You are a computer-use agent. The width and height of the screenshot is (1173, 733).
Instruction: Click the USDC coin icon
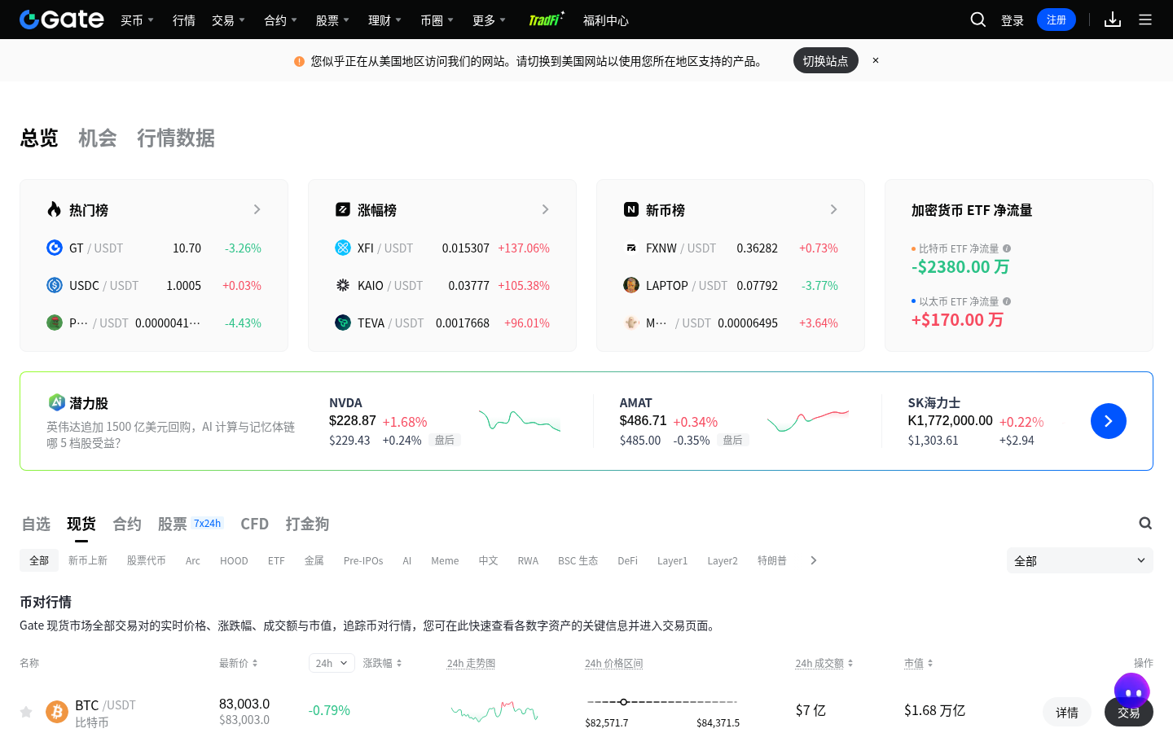click(55, 285)
